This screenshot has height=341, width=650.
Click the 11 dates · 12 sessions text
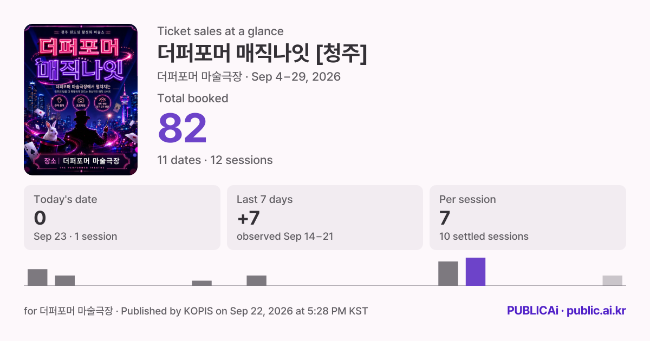pyautogui.click(x=215, y=160)
